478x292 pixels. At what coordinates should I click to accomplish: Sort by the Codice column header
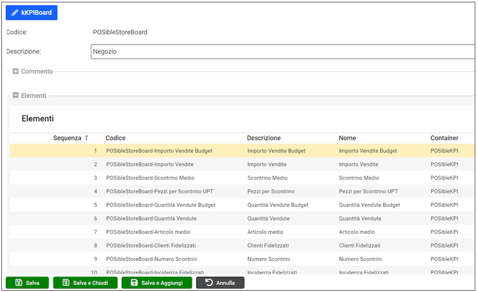116,138
